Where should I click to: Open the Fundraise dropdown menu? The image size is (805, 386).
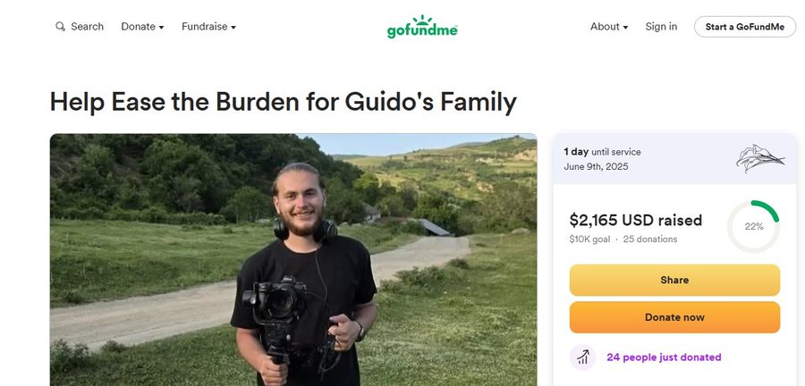click(208, 27)
